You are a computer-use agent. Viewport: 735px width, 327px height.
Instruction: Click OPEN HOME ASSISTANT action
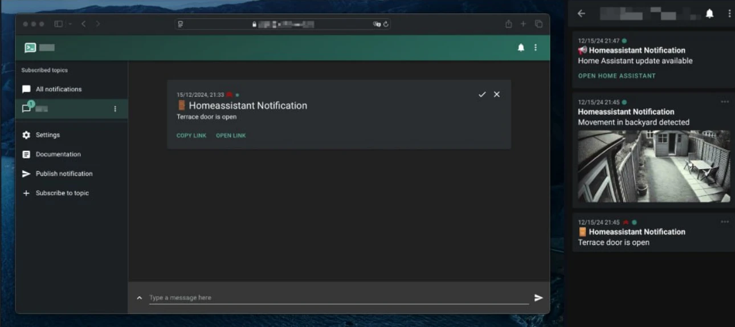617,76
